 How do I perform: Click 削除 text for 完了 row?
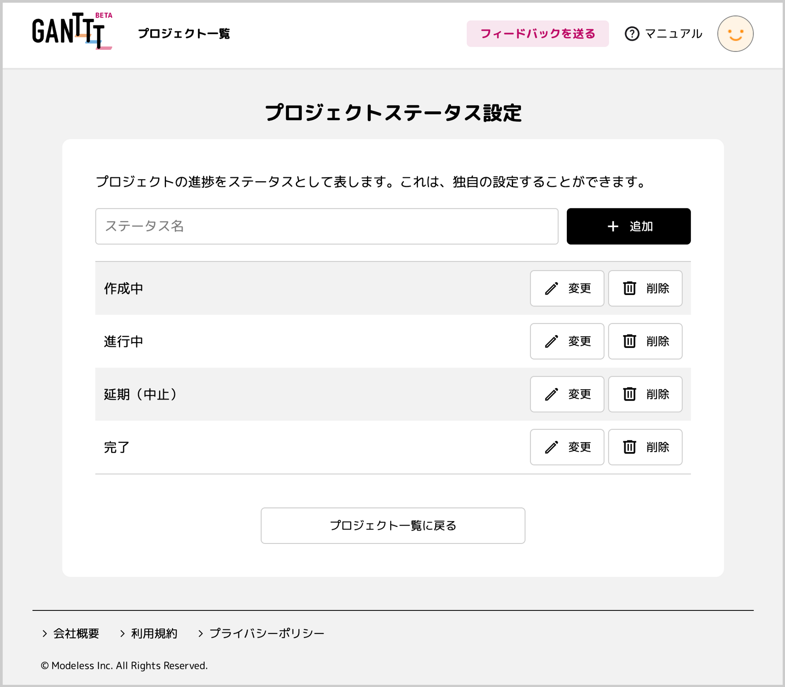coord(657,447)
